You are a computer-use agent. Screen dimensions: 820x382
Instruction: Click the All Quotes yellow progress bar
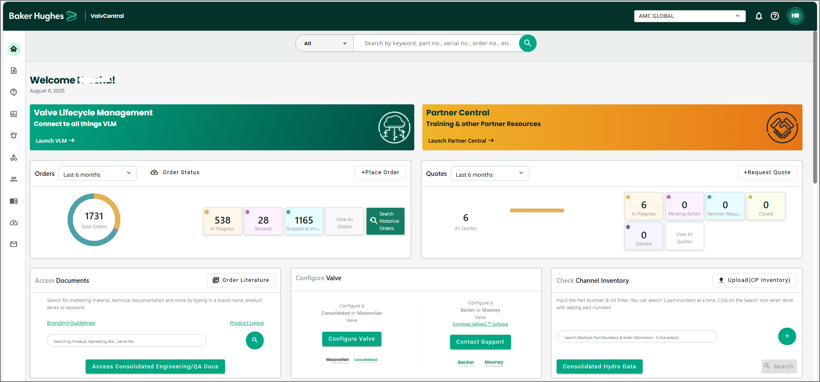pyautogui.click(x=537, y=210)
